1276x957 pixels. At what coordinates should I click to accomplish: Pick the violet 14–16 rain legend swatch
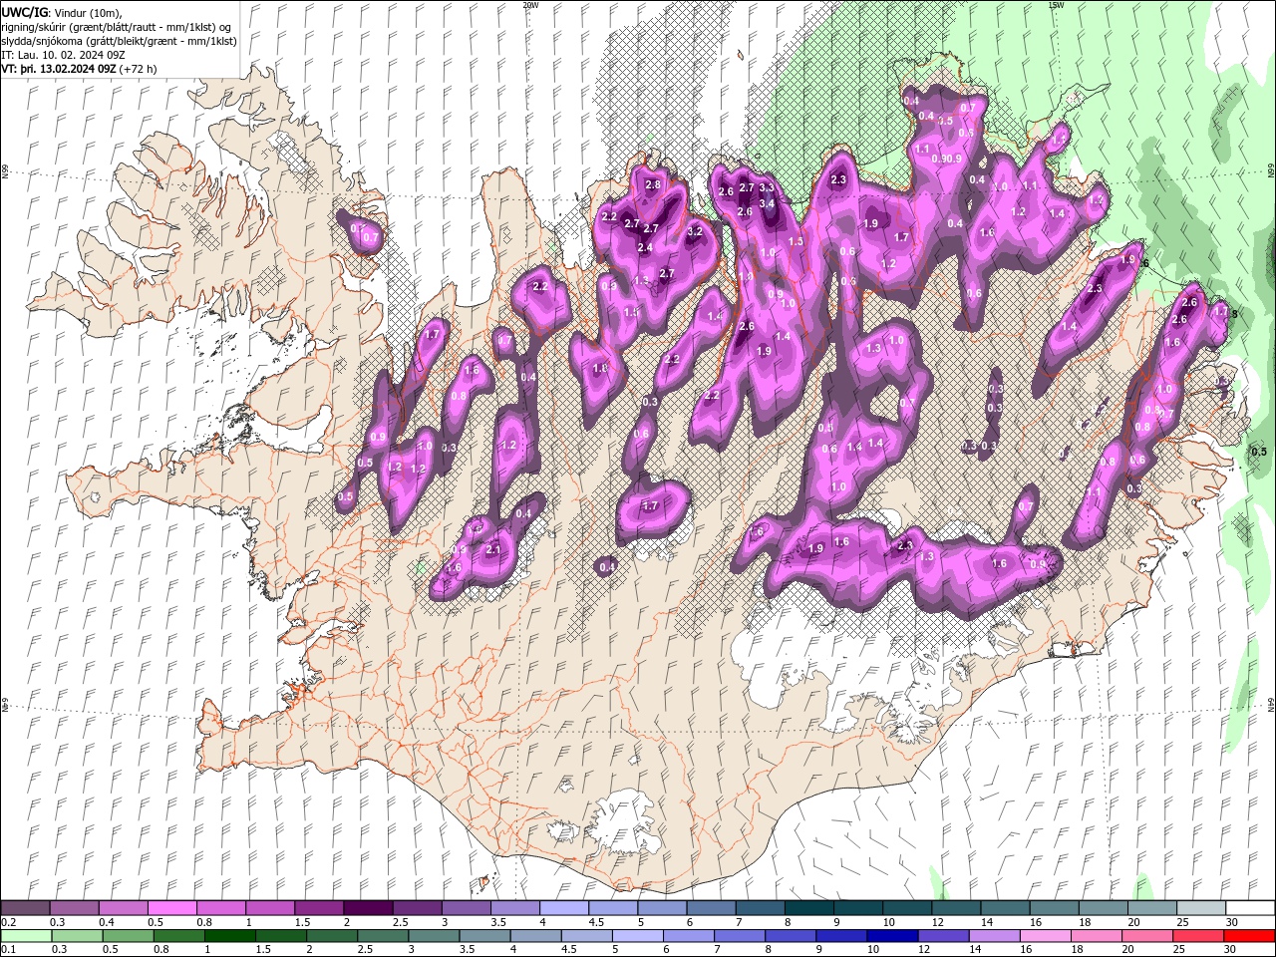click(995, 936)
